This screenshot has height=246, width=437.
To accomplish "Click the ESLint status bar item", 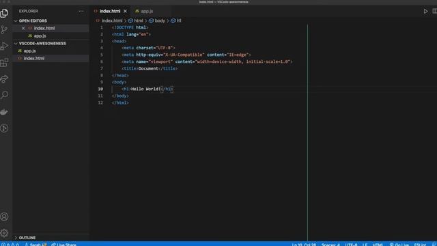I will pos(420,245).
